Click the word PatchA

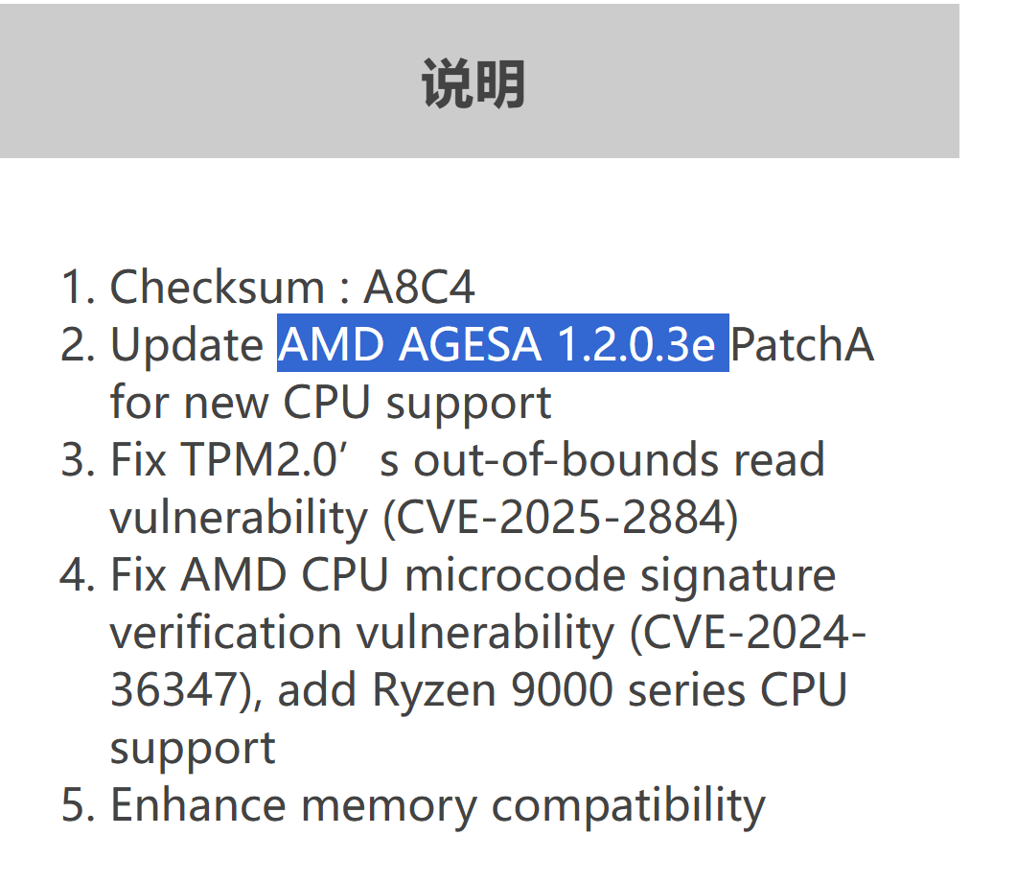click(803, 344)
